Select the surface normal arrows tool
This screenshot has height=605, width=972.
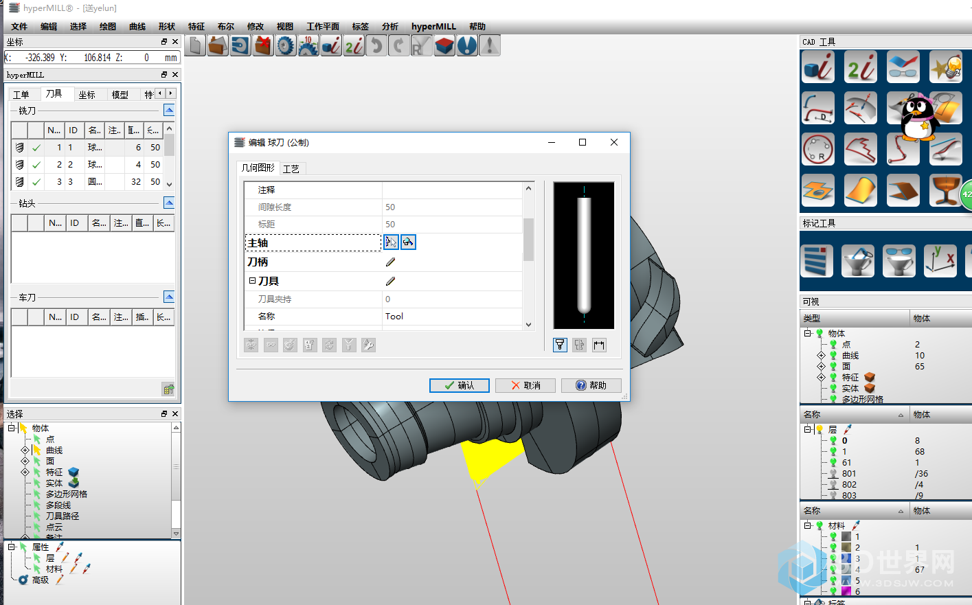(x=861, y=108)
